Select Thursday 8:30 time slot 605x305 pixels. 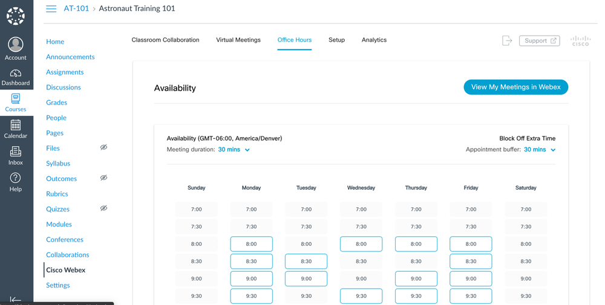click(x=416, y=261)
